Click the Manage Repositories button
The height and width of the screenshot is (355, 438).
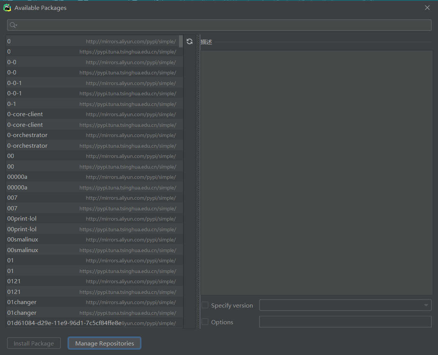pyautogui.click(x=104, y=343)
